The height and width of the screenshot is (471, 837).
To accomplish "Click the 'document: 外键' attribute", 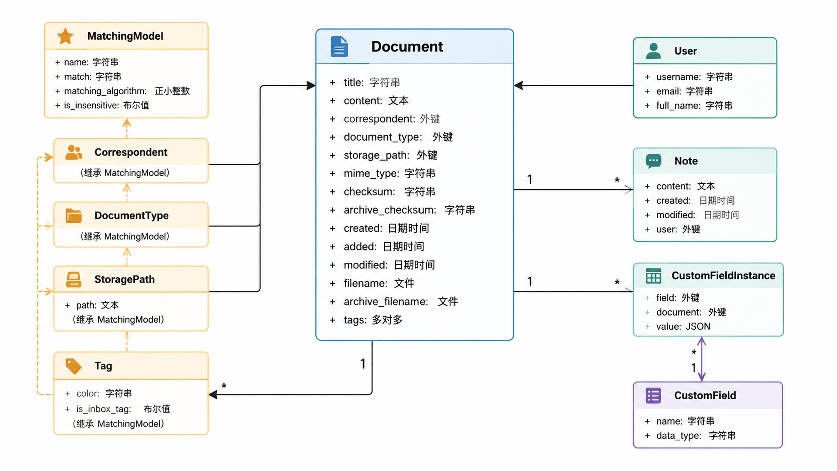I will click(x=685, y=312).
